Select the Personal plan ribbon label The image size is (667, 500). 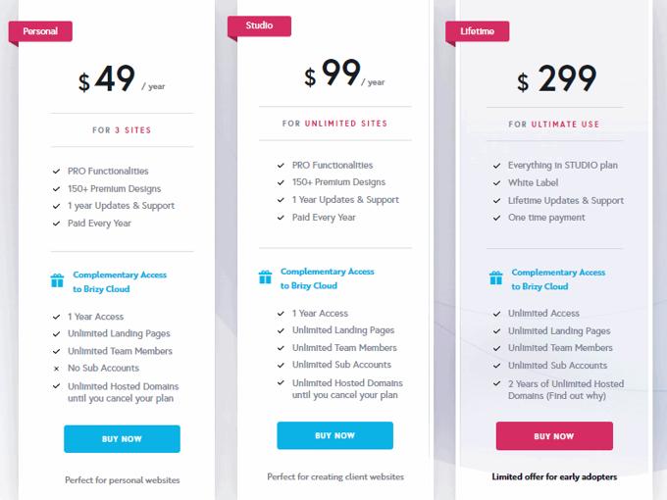click(41, 31)
